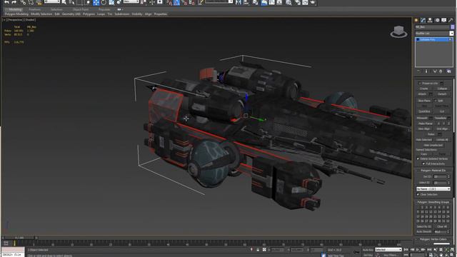This screenshot has height=257, width=457.
Task: Click the Set ID spinner arrows
Action: [448, 176]
